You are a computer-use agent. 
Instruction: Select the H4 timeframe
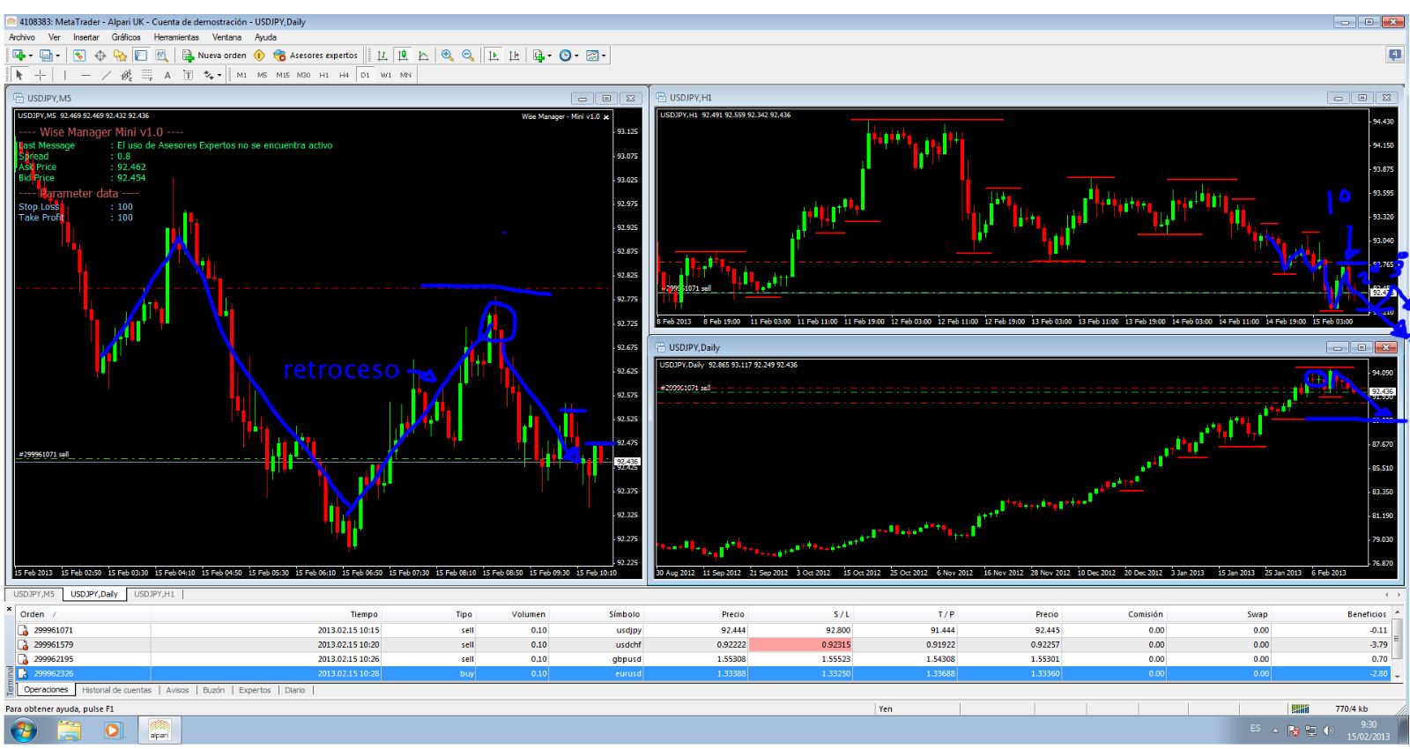coord(344,75)
